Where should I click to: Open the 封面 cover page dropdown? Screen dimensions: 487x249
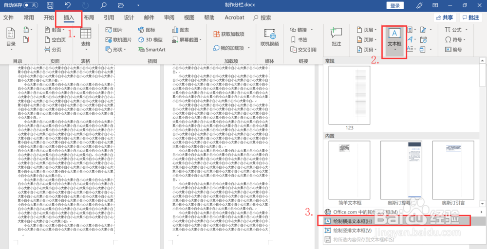coord(55,30)
